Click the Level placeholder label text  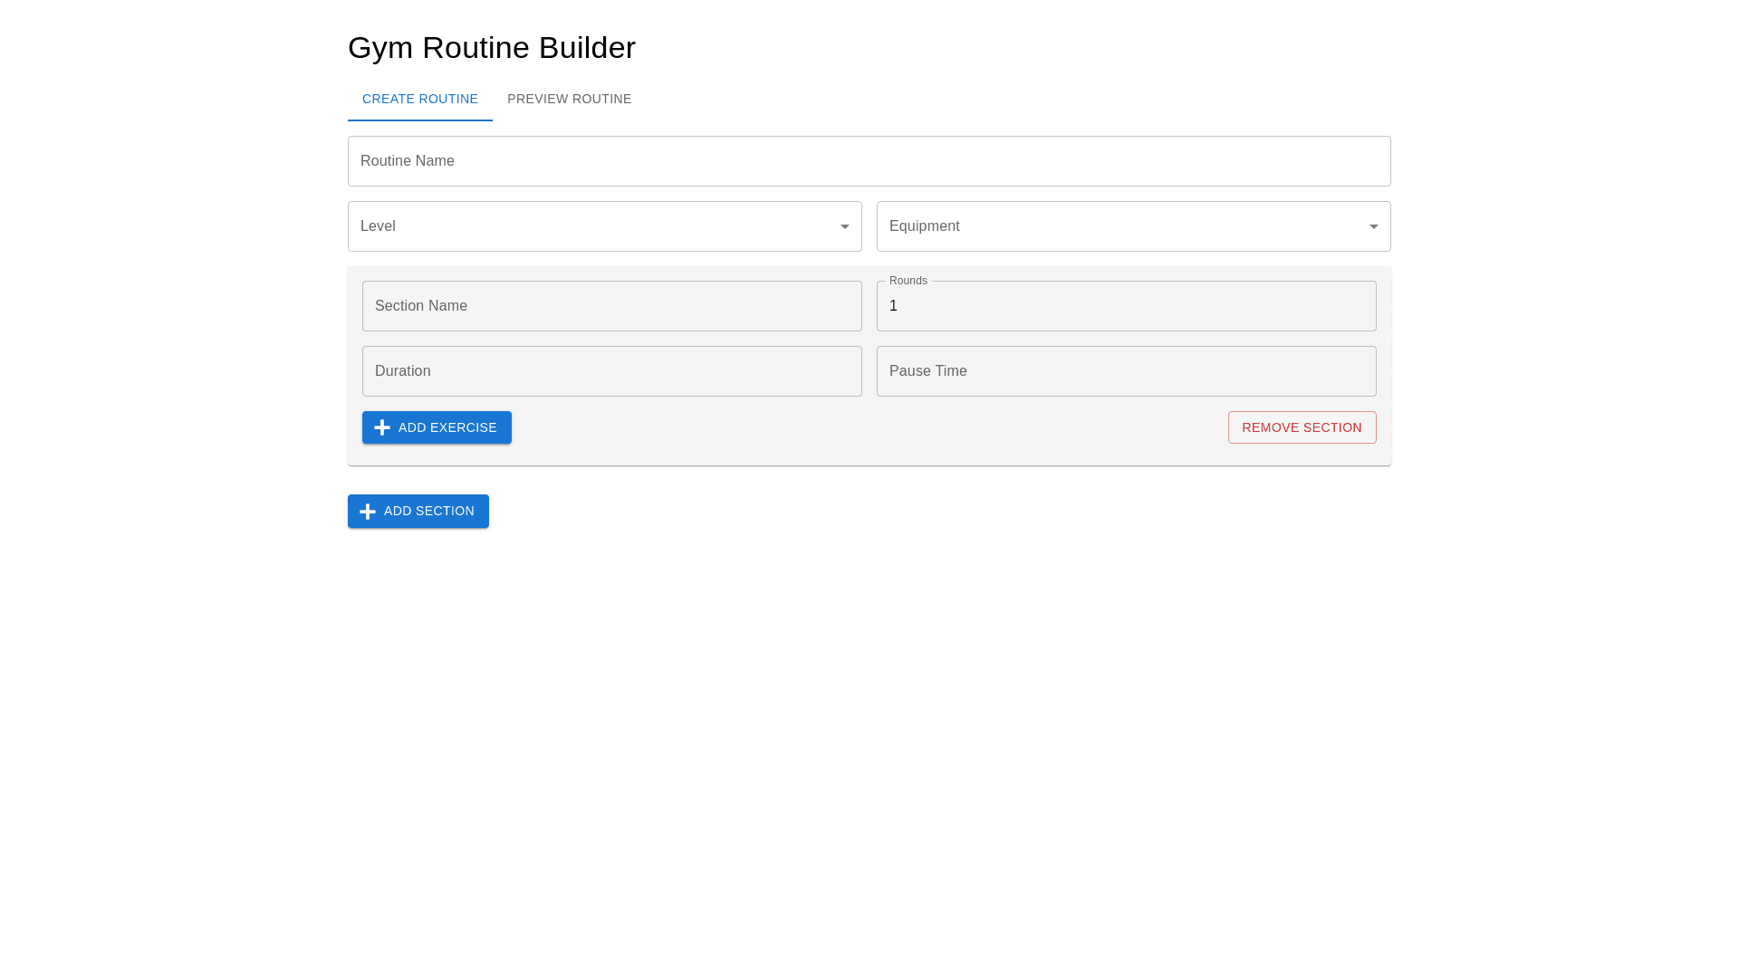click(x=378, y=226)
